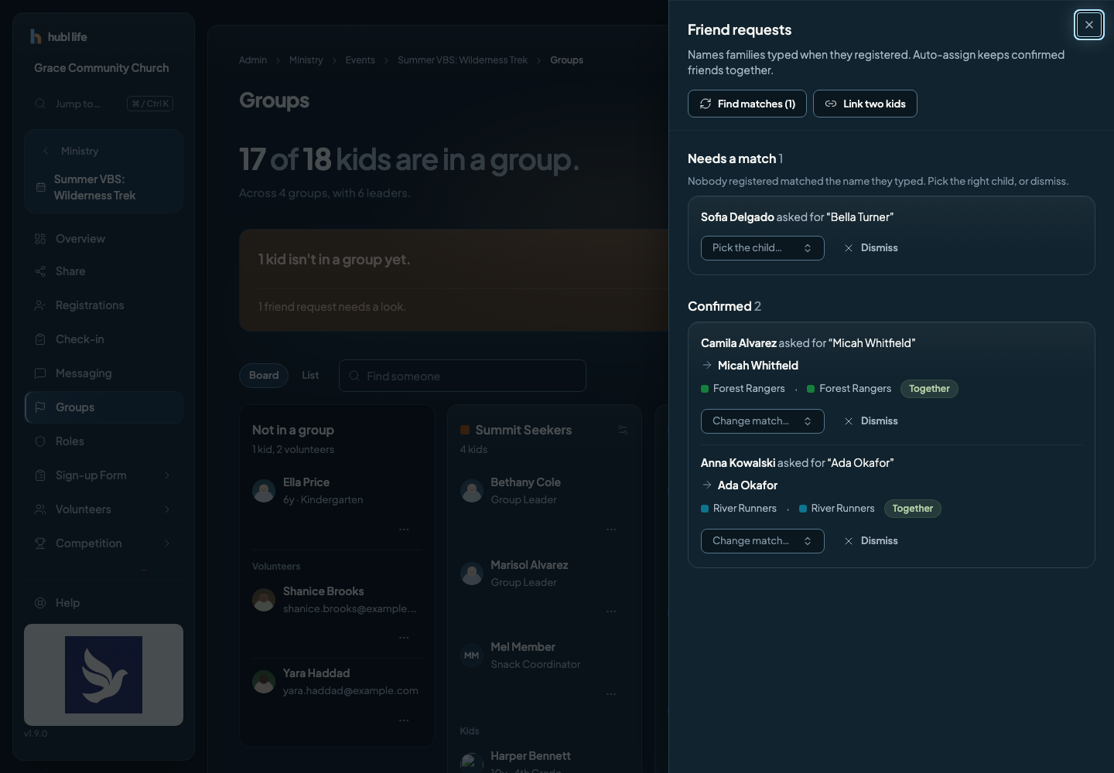1114x773 pixels.
Task: Click the Jump to search field
Action: (x=104, y=104)
